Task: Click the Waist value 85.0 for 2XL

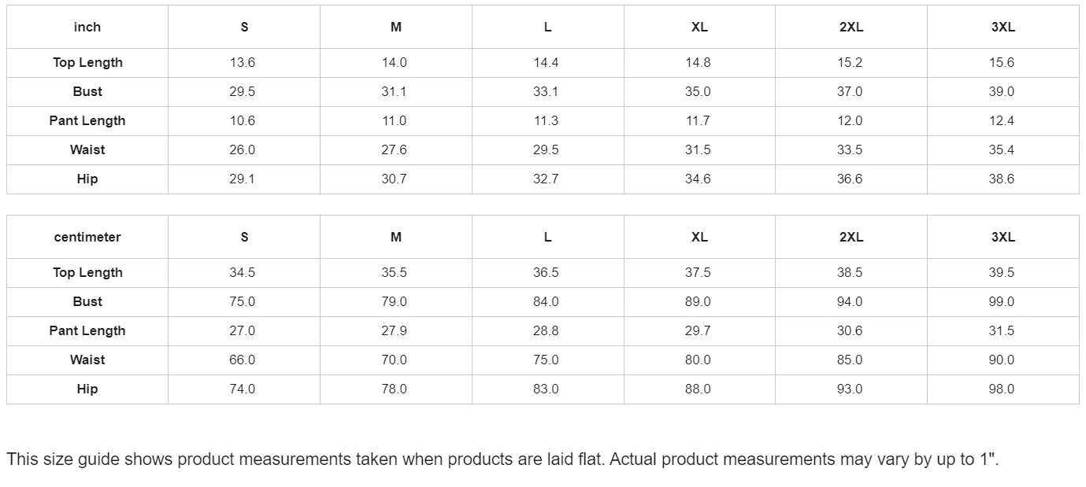Action: (850, 360)
